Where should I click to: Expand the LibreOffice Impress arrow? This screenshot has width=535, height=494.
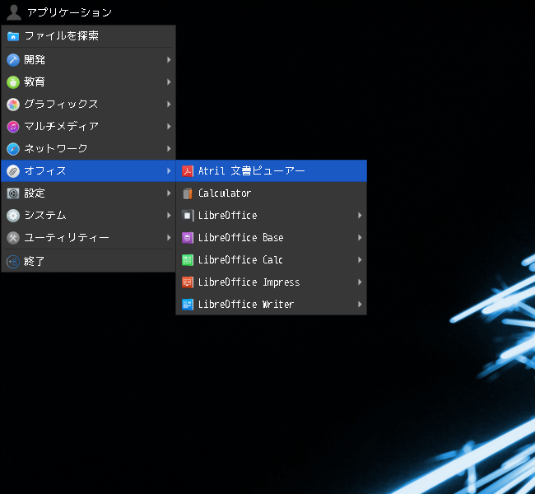360,282
